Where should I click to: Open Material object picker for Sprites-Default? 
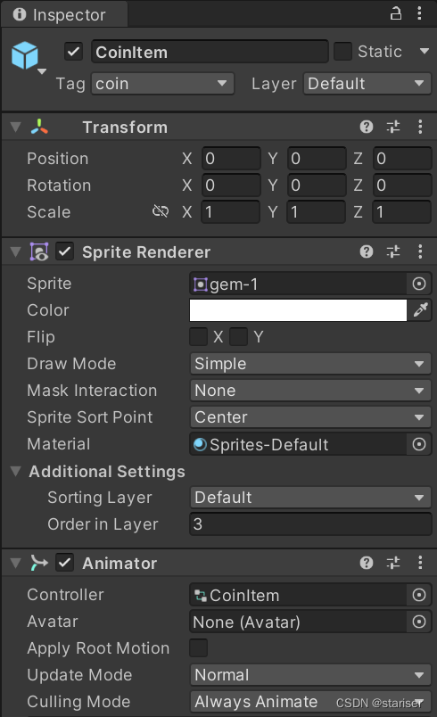tap(418, 444)
